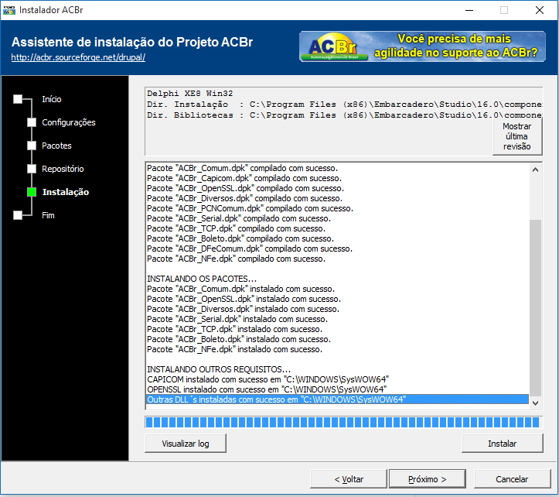Select log line ACBr_TCP.dpk instalado com sucesso
This screenshot has height=497, width=559.
click(234, 329)
